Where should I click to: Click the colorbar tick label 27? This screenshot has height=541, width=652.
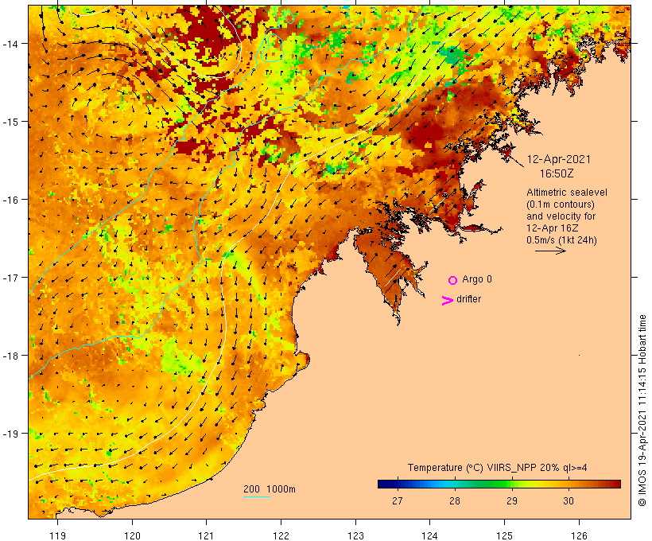[x=397, y=500]
